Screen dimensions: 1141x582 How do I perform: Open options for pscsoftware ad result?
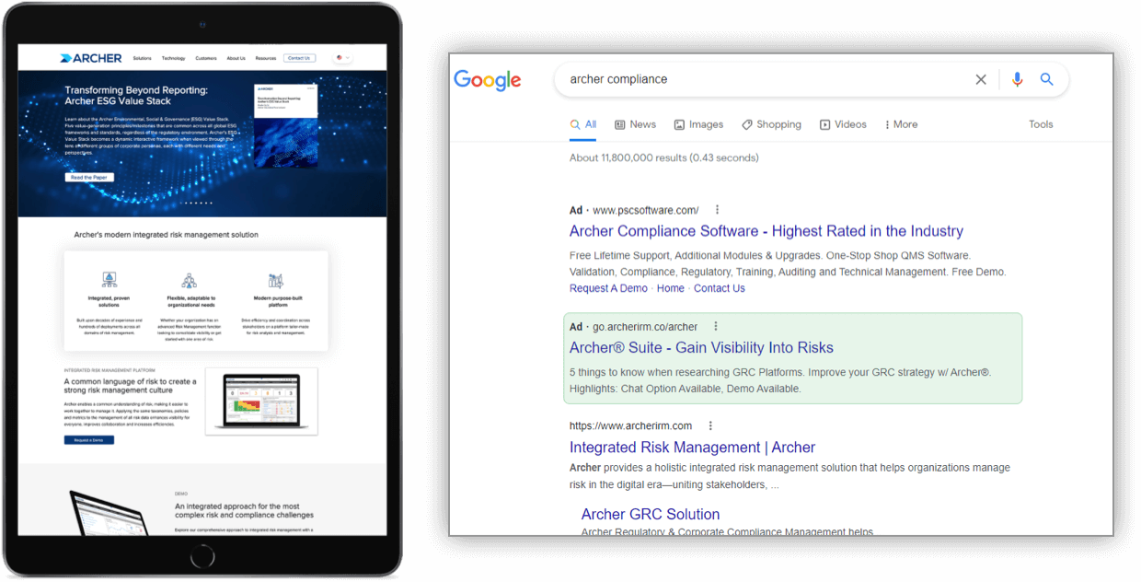pyautogui.click(x=718, y=210)
